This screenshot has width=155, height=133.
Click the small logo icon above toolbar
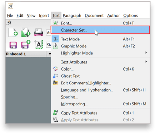point(9,23)
